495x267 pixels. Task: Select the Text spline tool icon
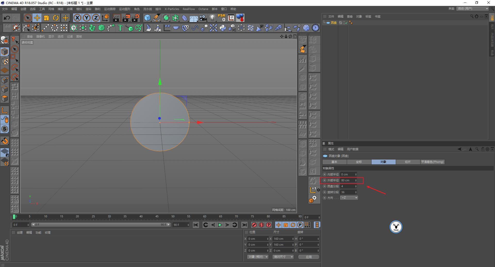pyautogui.click(x=120, y=28)
